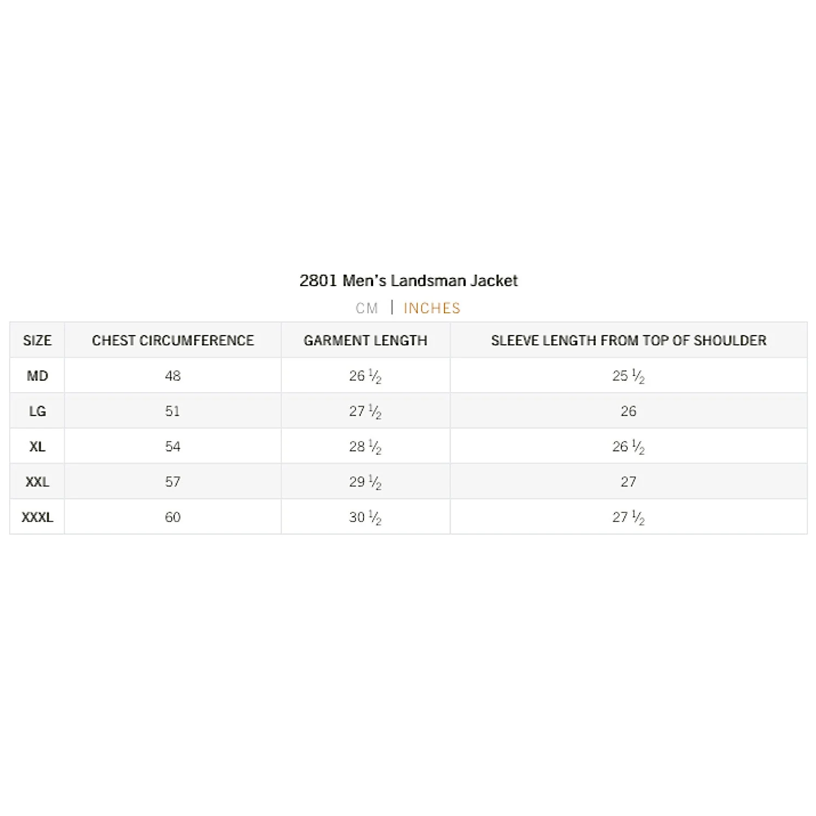Click the XXL sleeve length value 27
The width and height of the screenshot is (816, 816).
tap(628, 482)
